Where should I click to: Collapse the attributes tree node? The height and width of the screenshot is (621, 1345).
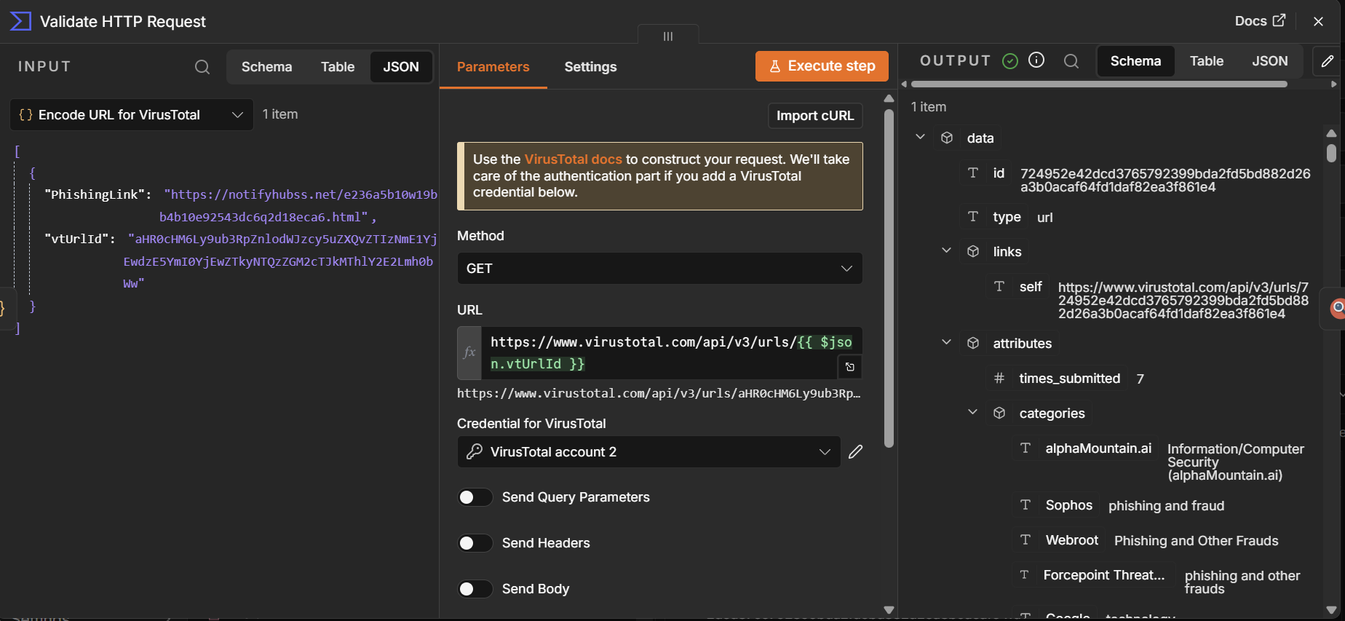[x=946, y=342]
